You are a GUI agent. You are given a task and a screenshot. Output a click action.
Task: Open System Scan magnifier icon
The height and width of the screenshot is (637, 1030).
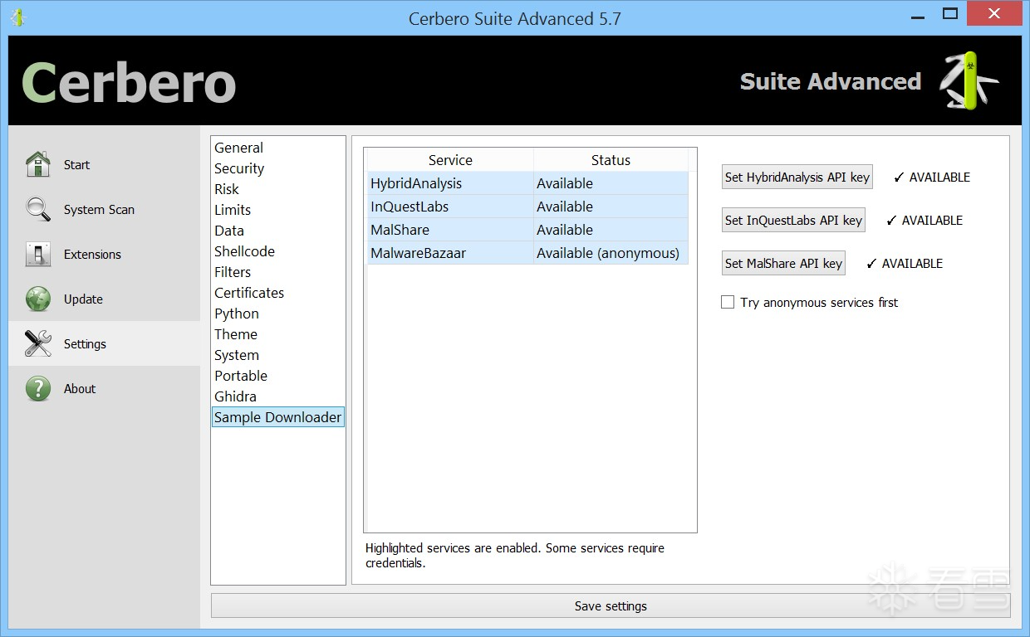click(x=38, y=209)
